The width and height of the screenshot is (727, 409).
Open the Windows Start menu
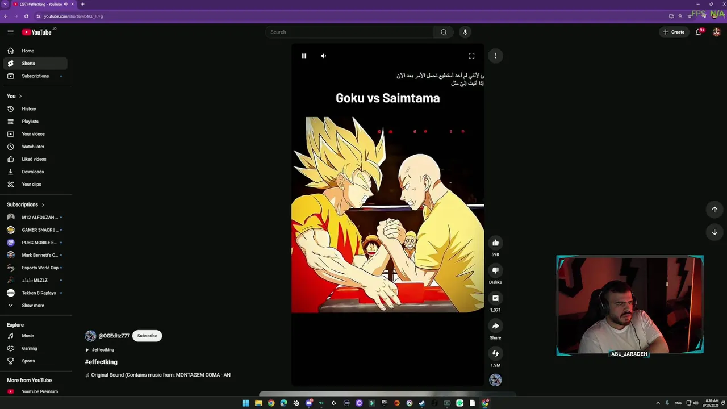point(245,403)
